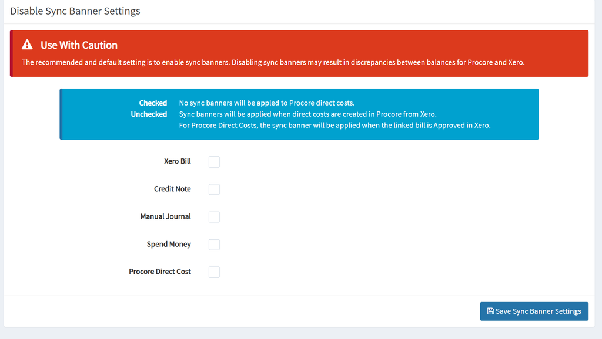Click the bold Unchecked label in blue panel
602x339 pixels.
[149, 114]
